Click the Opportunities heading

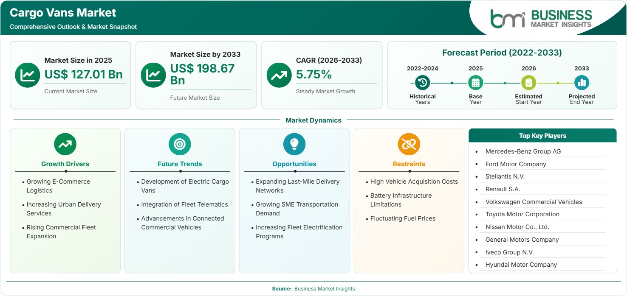[294, 164]
